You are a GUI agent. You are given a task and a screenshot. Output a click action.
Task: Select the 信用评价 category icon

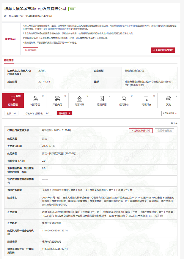click(124, 98)
